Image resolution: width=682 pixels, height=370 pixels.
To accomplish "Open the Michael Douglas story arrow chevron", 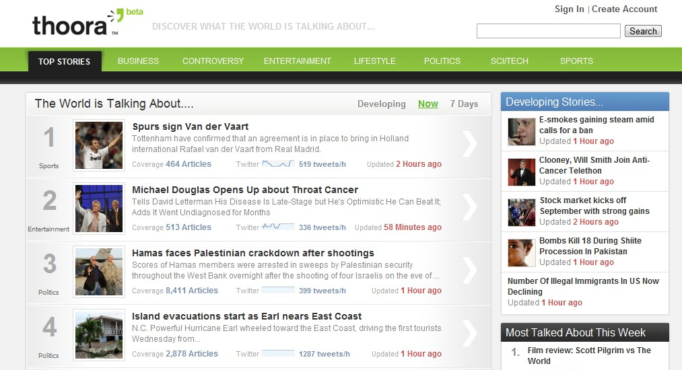I will tap(469, 206).
